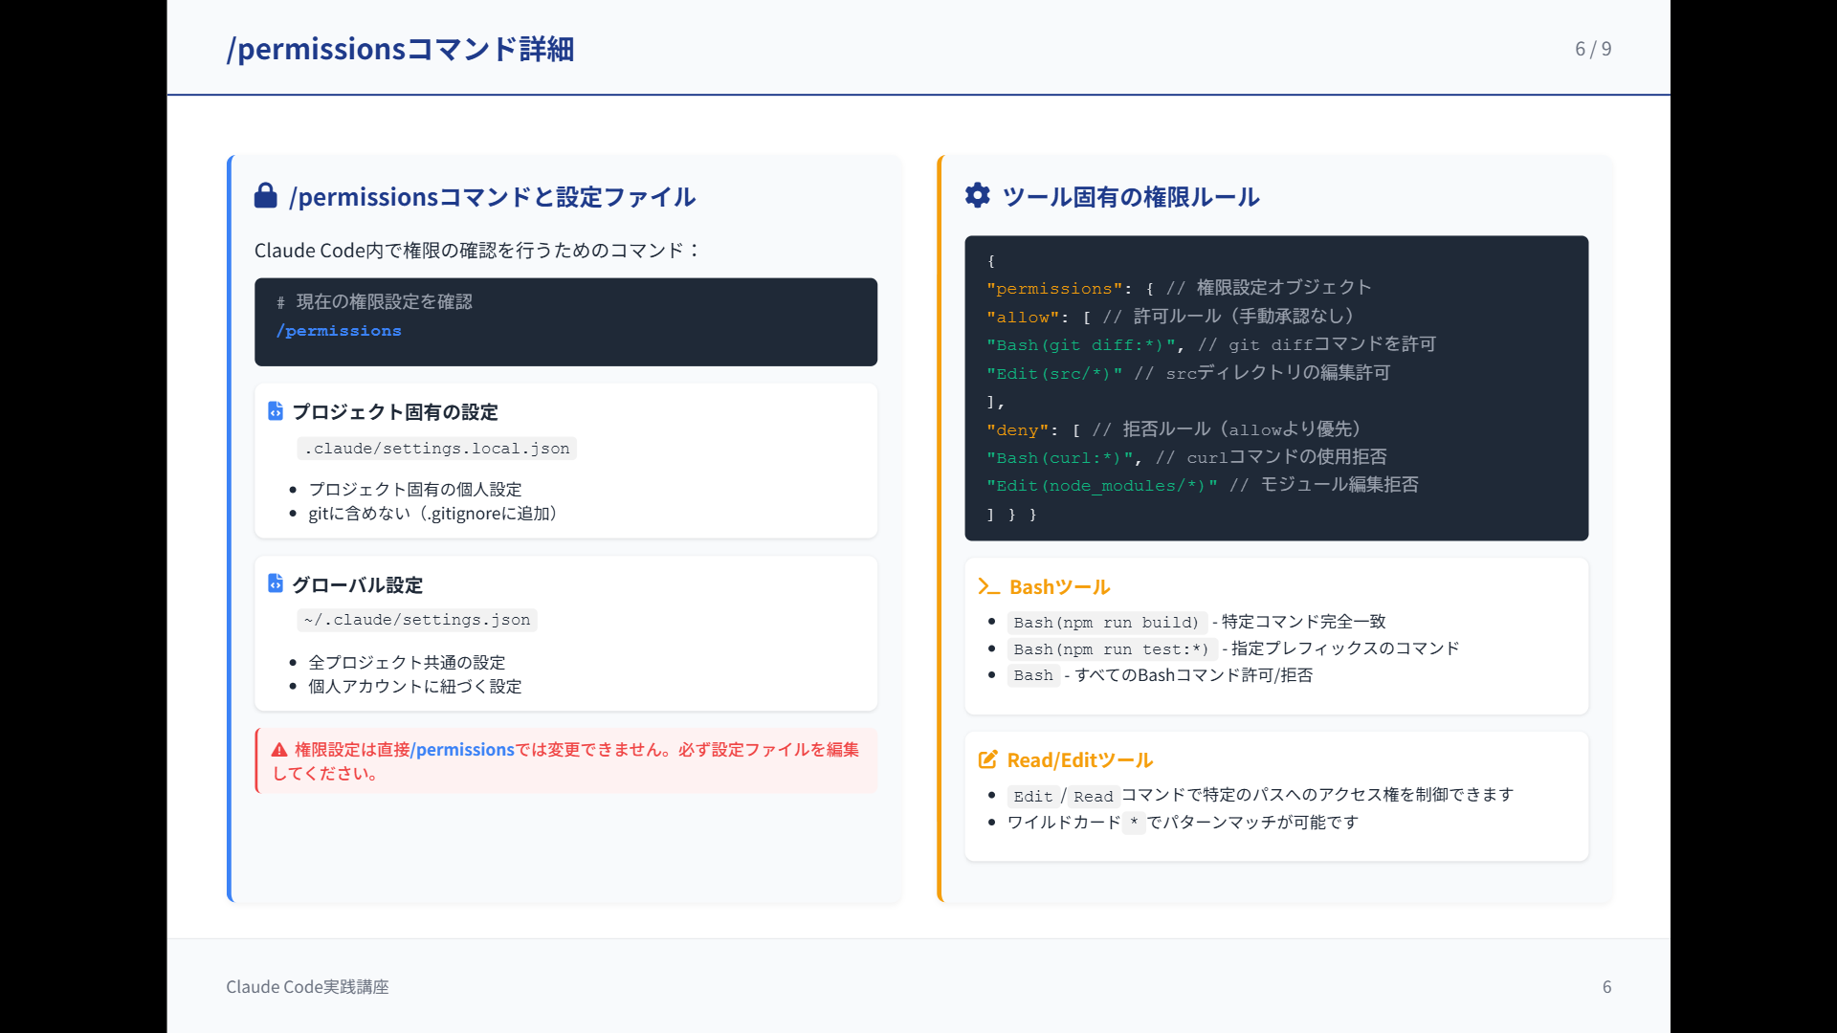Click the Bashツール heading
This screenshot has height=1033, width=1837.
pos(1059,587)
